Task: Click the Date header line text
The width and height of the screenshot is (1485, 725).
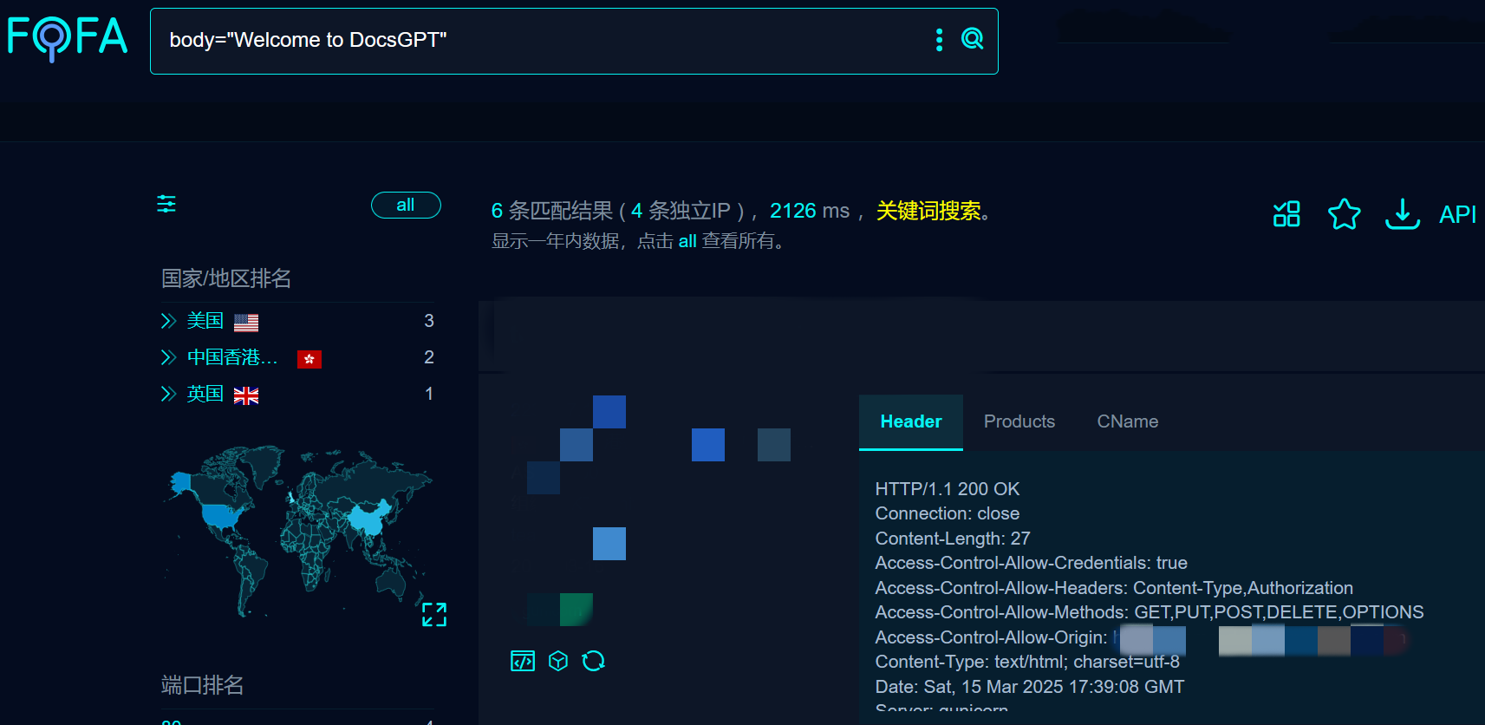Action: (1029, 687)
